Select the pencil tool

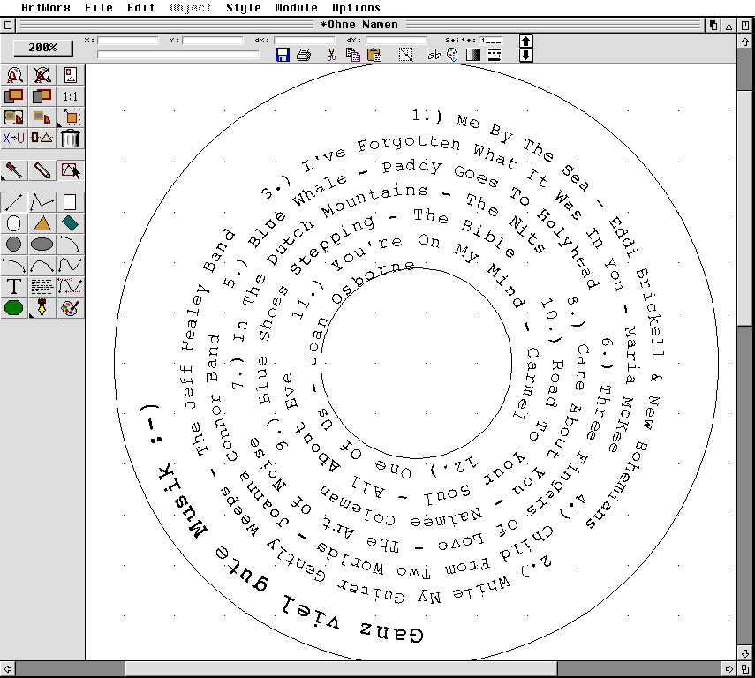click(42, 170)
